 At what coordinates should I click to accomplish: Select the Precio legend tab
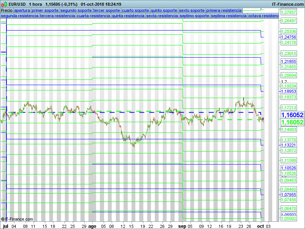[x=6, y=10]
